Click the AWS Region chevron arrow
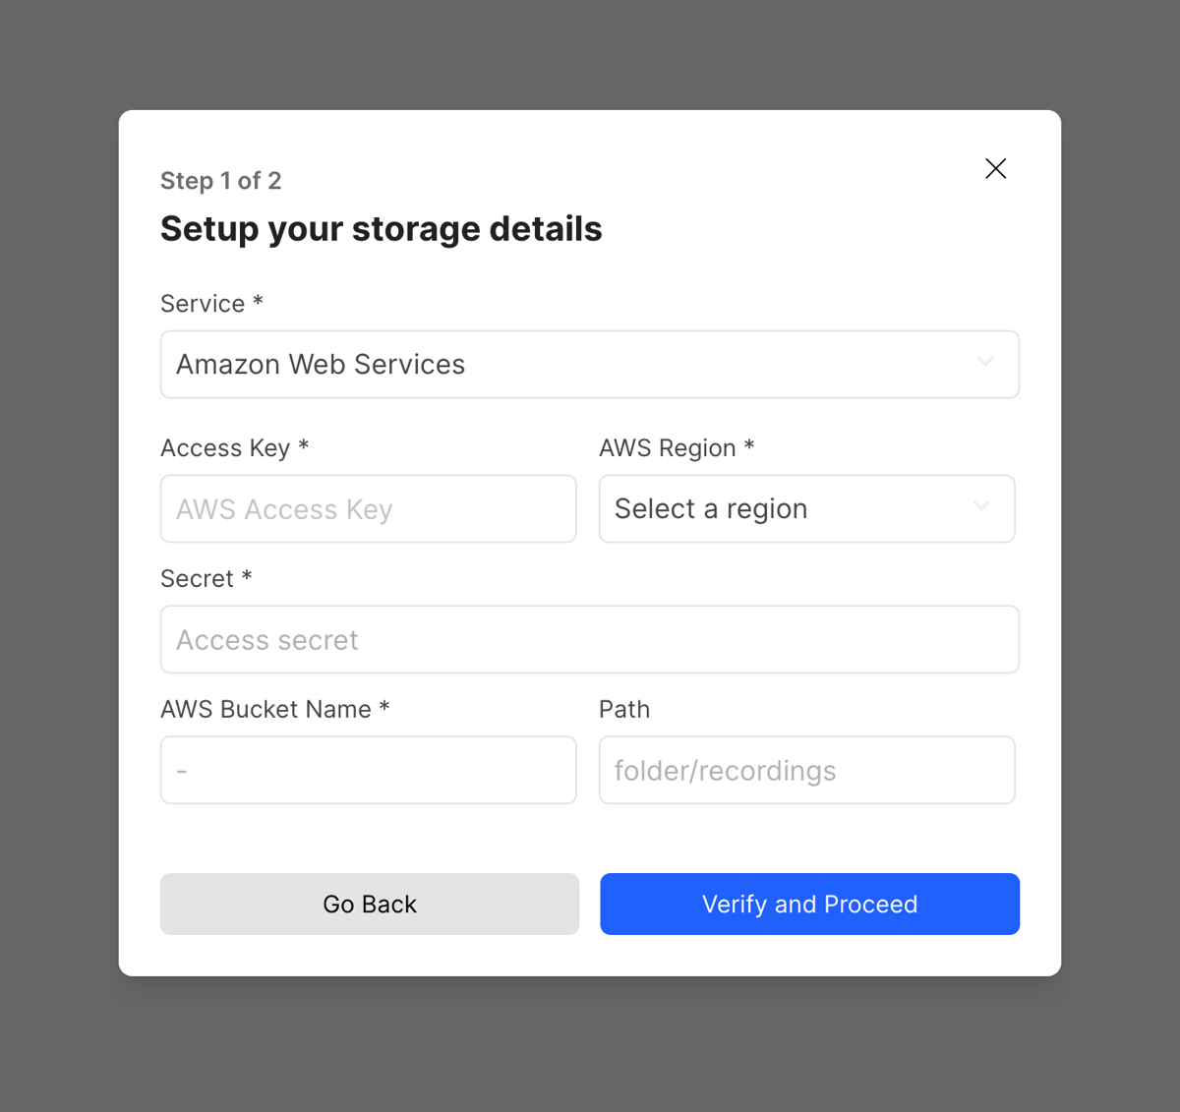Image resolution: width=1180 pixels, height=1112 pixels. click(x=980, y=507)
